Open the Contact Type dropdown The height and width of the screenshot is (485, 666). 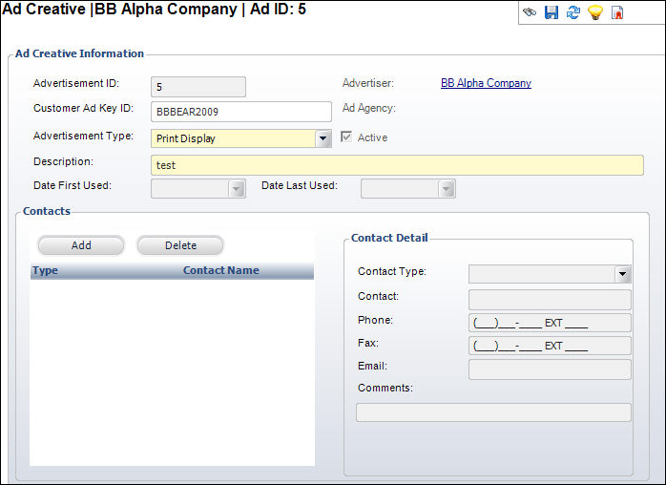(623, 274)
